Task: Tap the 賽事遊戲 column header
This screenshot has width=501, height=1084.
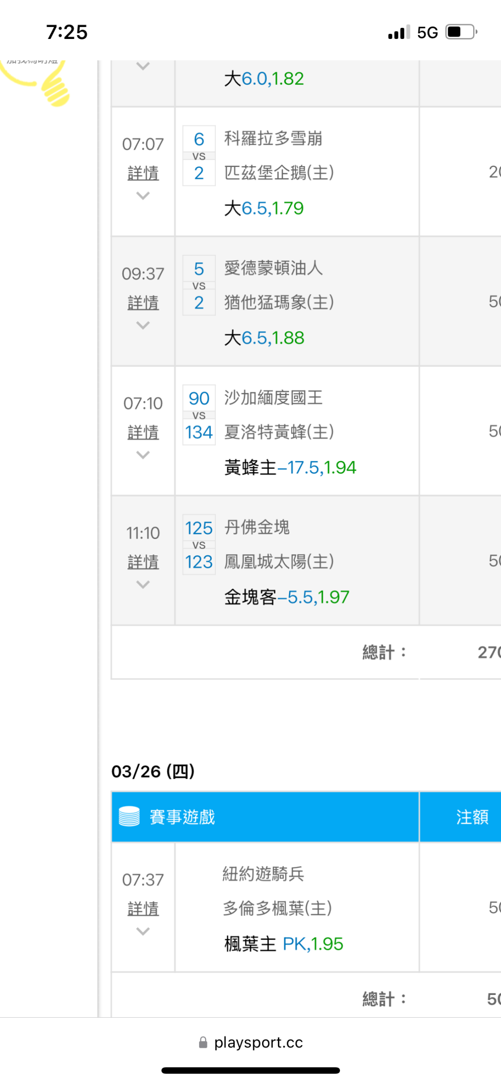Action: pos(182,817)
